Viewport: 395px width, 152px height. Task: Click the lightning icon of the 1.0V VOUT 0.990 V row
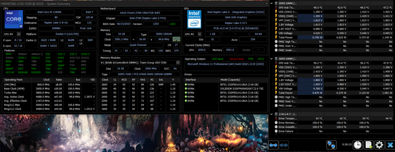coord(276,29)
